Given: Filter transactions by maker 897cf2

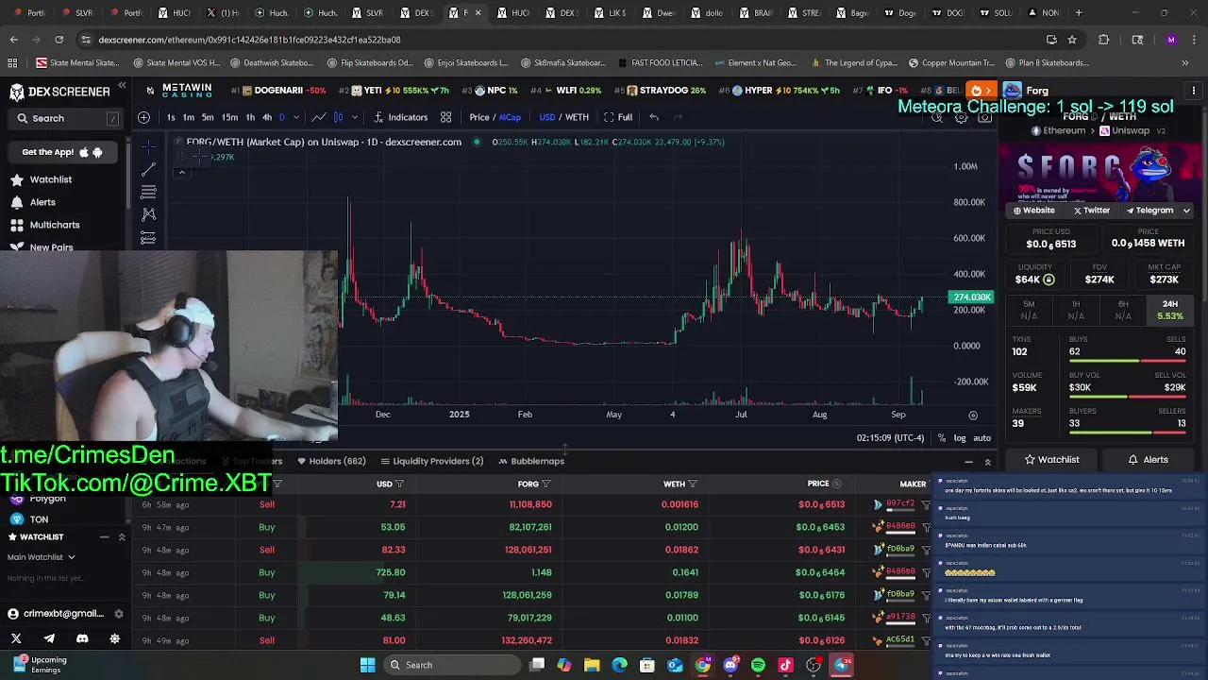Looking at the screenshot, I should click(926, 504).
